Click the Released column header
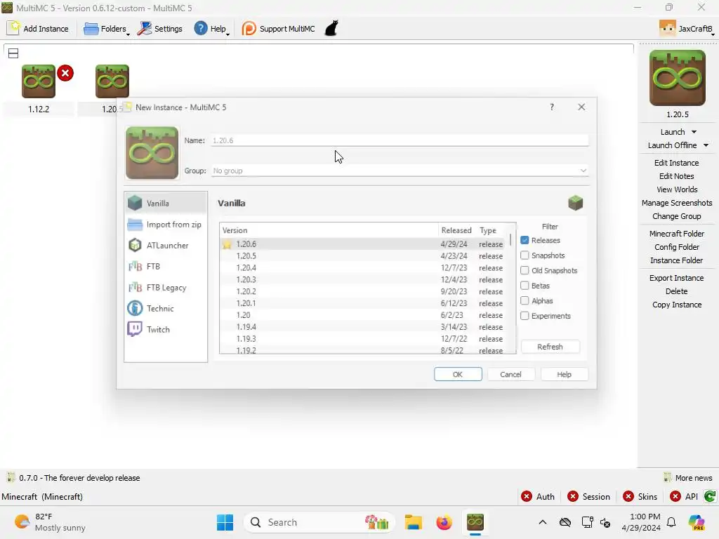Viewport: 719px width, 539px height. click(x=456, y=230)
